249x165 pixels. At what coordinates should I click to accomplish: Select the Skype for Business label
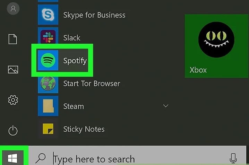[94, 15]
